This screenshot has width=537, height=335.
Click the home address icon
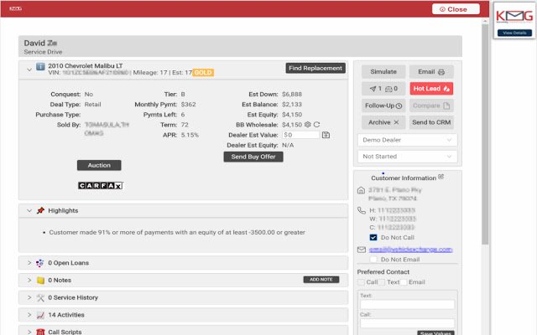pos(361,190)
